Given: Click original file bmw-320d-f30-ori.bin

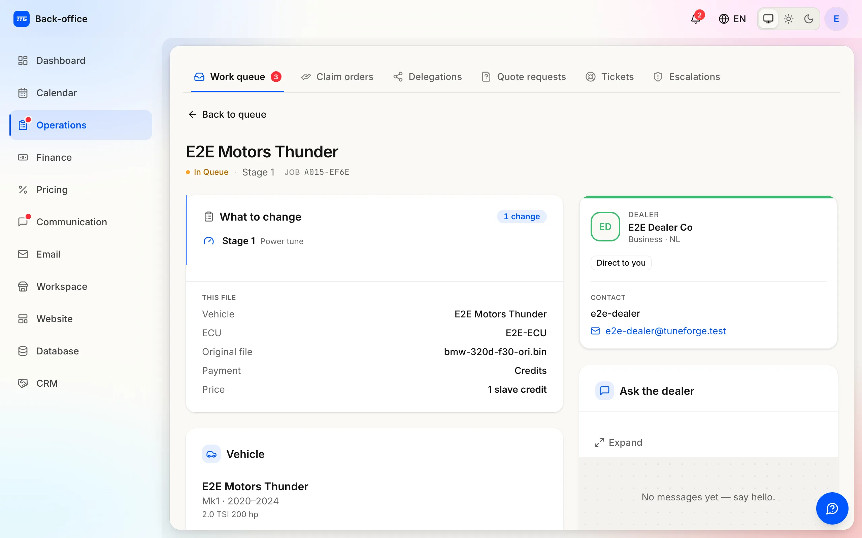Looking at the screenshot, I should click(495, 352).
